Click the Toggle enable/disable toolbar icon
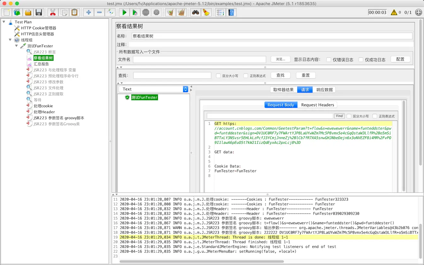The width and height of the screenshot is (424, 265). click(x=110, y=12)
